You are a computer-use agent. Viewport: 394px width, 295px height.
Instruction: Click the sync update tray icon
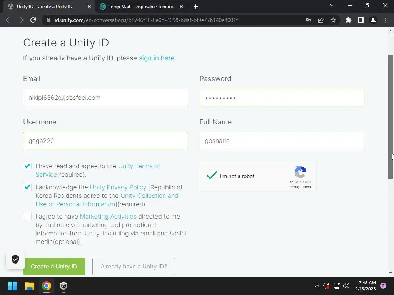tap(326, 286)
